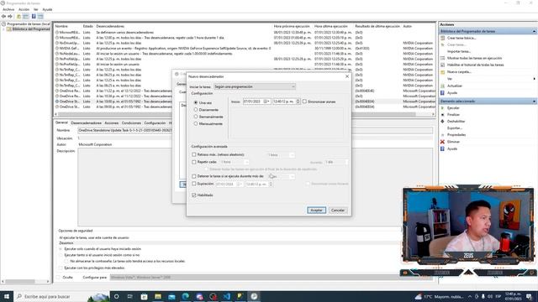Open the Acción menu

(24, 9)
